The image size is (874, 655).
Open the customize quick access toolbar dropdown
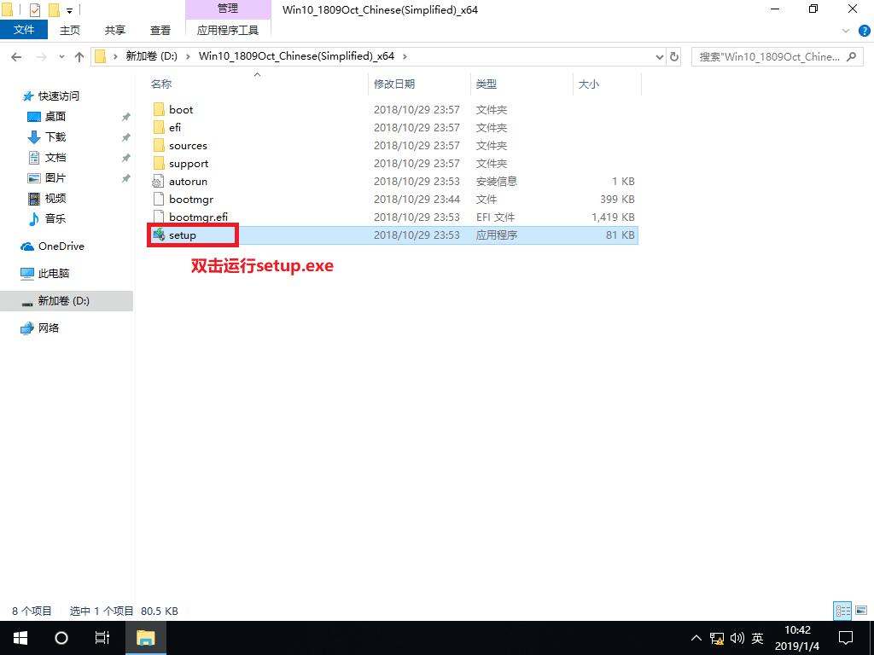pos(70,10)
